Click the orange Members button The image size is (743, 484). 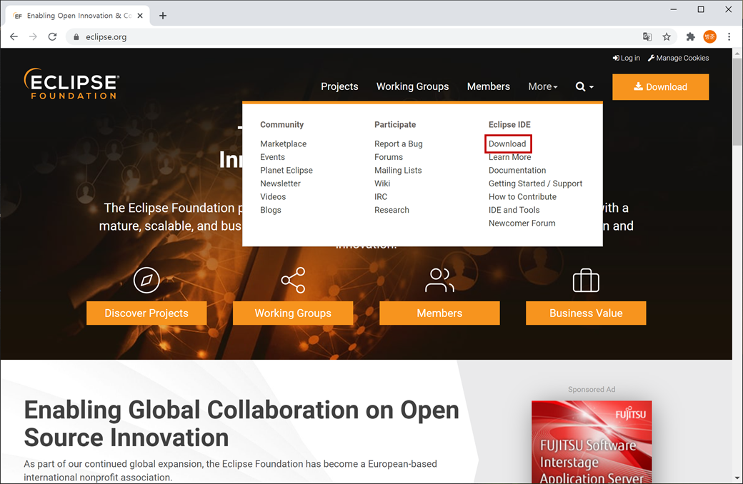[439, 313]
